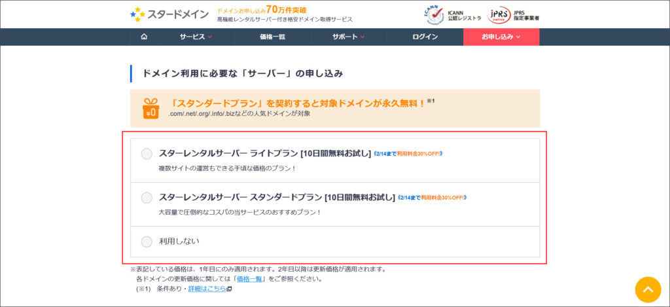Select the ライトプラン radio button

147,154
